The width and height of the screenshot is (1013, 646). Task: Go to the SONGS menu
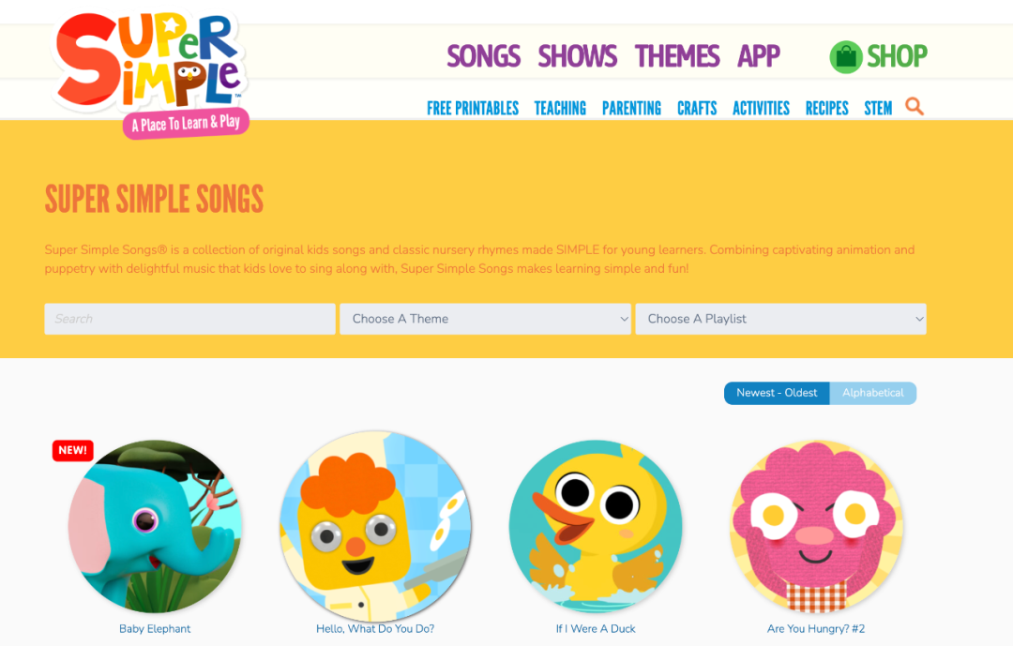483,56
